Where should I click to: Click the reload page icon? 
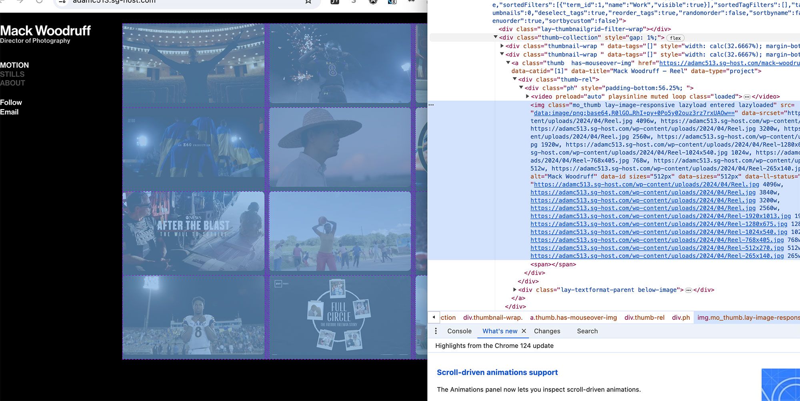coord(39,2)
